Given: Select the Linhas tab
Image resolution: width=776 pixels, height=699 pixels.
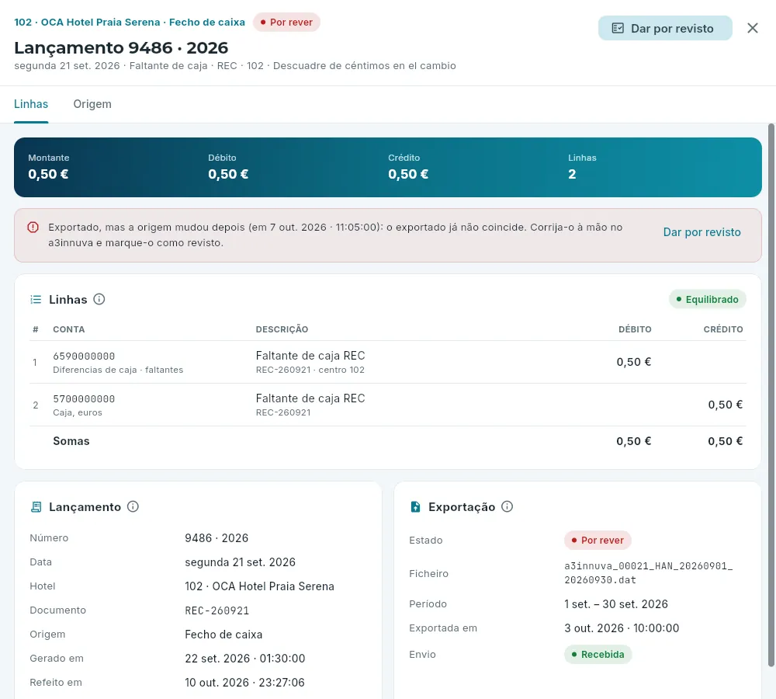Looking at the screenshot, I should pos(31,104).
